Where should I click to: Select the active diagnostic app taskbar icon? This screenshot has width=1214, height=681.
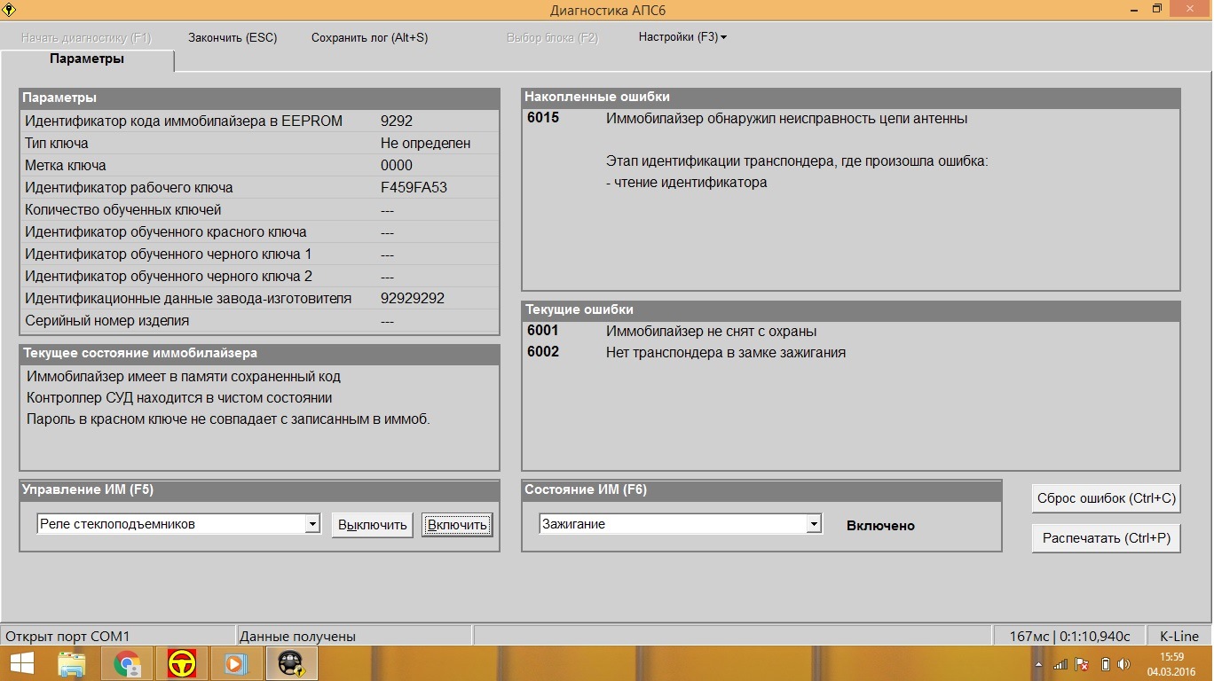292,663
